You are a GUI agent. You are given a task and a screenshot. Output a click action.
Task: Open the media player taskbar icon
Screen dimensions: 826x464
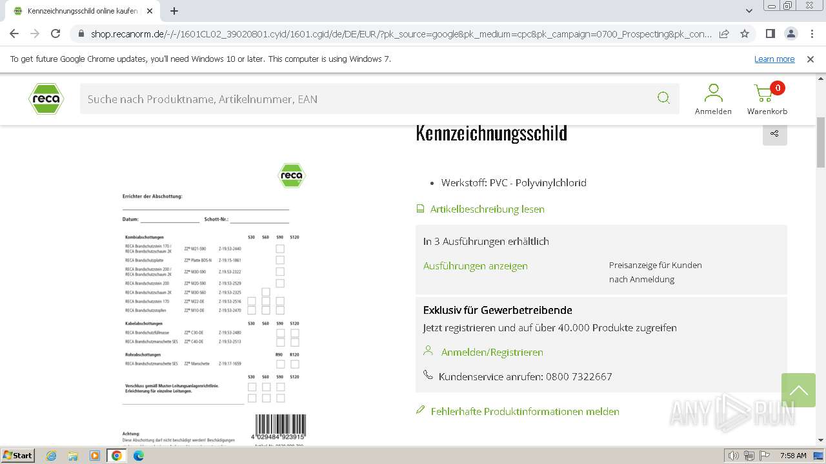pos(95,456)
